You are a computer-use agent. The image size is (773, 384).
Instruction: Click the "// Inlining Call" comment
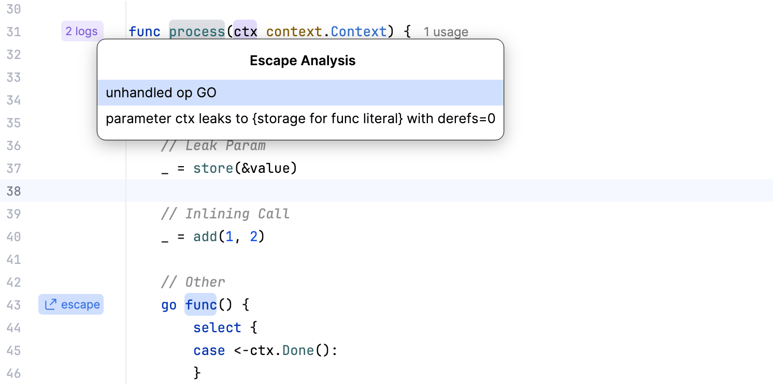[225, 214]
